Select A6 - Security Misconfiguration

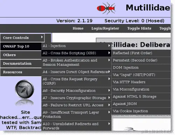pyautogui.click(x=76, y=91)
